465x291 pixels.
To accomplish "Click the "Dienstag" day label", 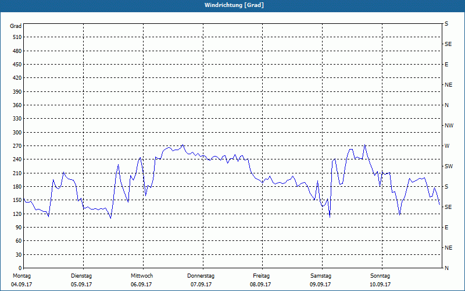I will [x=81, y=276].
